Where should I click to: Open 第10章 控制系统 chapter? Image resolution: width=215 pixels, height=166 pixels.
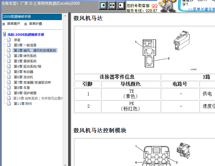click(x=38, y=98)
